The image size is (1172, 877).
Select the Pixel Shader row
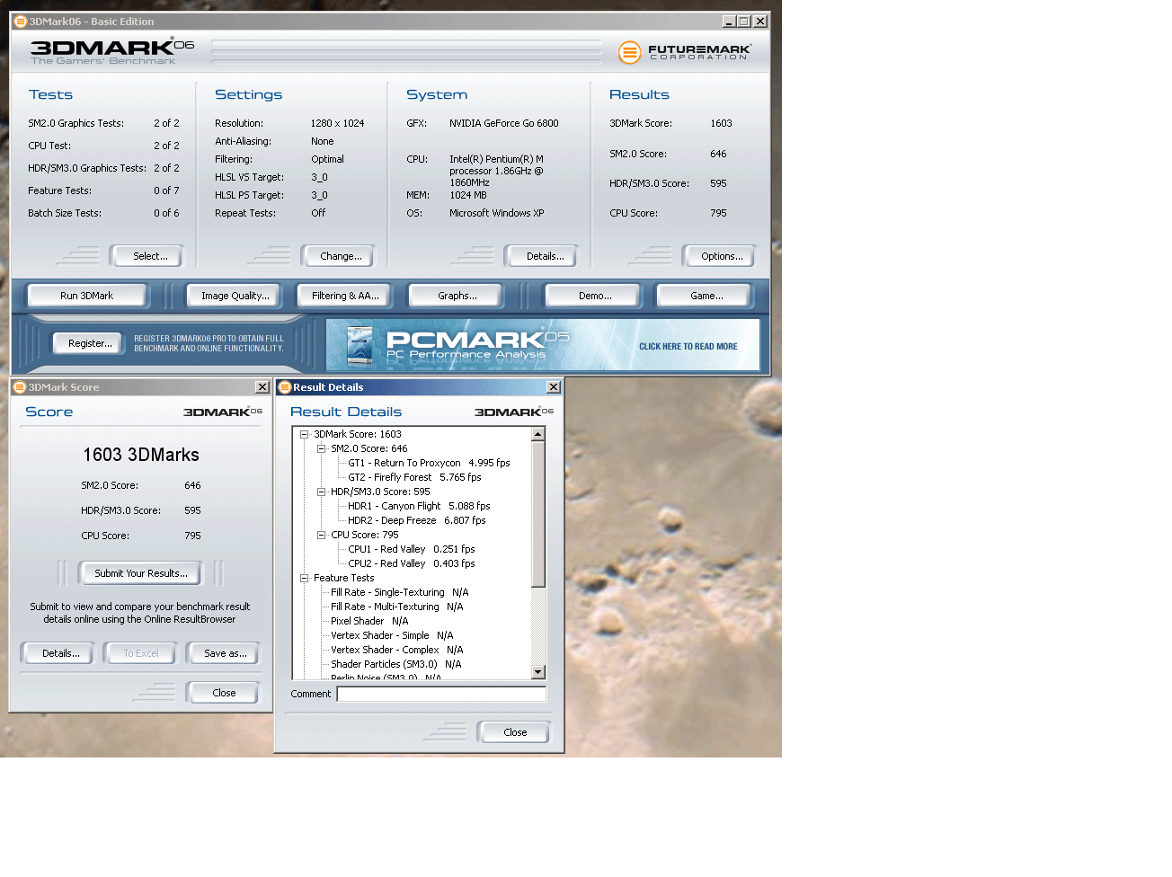pos(369,621)
